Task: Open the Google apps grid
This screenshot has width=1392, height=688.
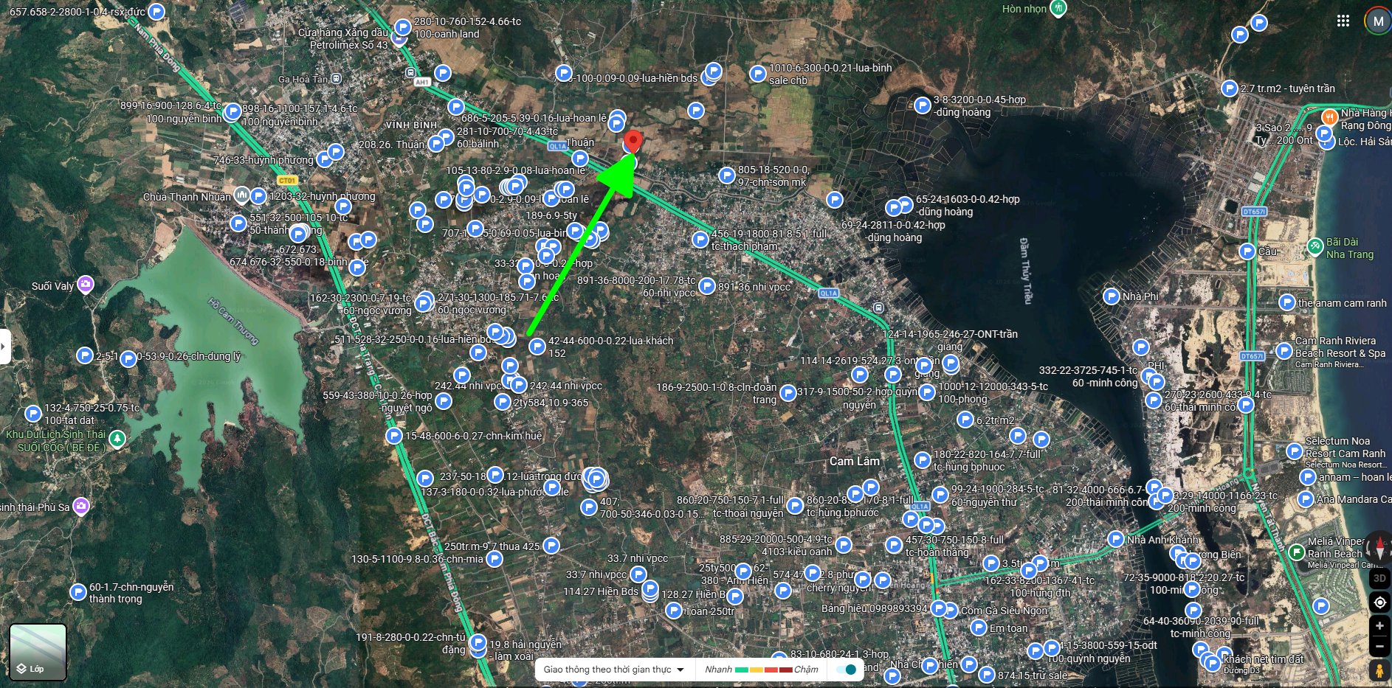Action: click(1343, 21)
